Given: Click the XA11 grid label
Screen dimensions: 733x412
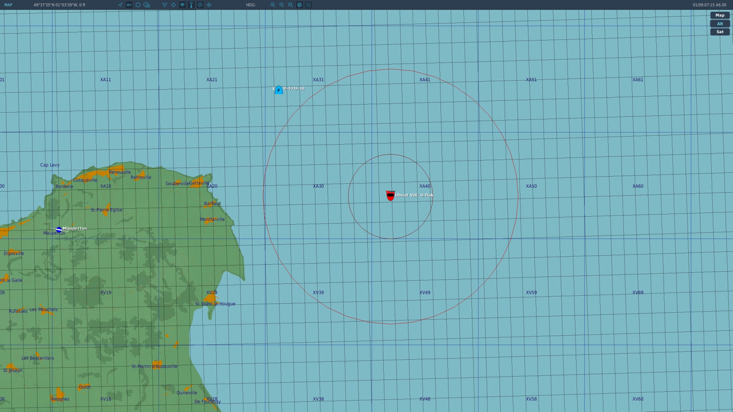Looking at the screenshot, I should [x=106, y=80].
